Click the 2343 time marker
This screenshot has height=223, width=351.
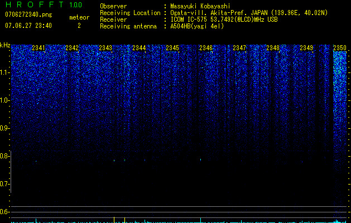(x=105, y=48)
